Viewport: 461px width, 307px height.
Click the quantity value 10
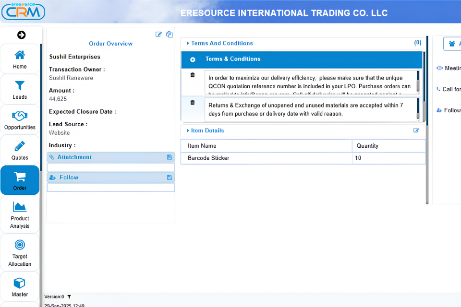358,158
